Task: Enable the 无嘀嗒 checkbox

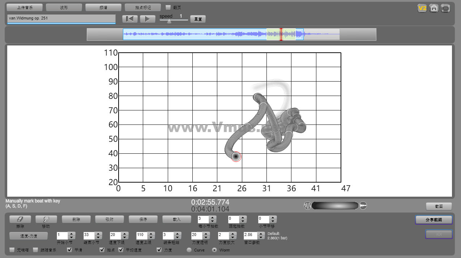Action: coord(12,250)
